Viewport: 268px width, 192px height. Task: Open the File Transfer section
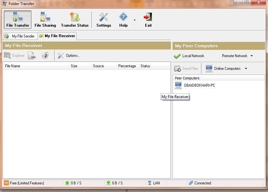click(x=18, y=20)
